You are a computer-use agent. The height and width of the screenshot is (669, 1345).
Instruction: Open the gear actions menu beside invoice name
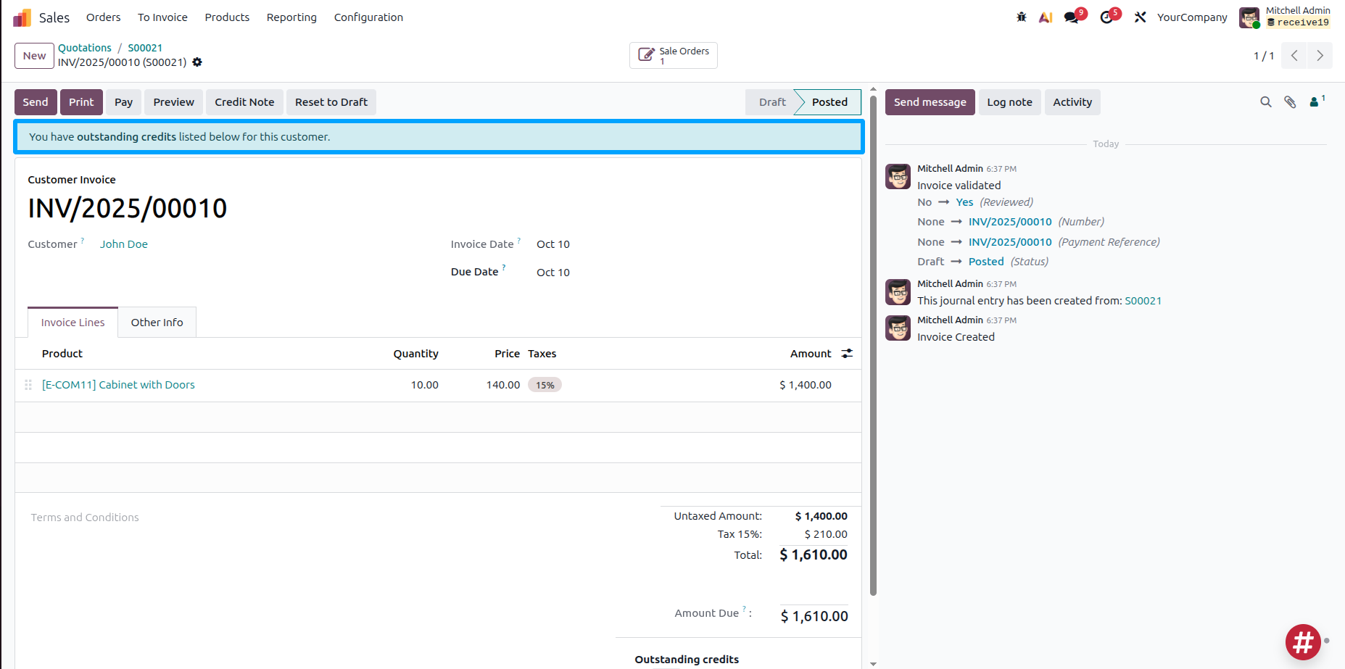(x=197, y=62)
